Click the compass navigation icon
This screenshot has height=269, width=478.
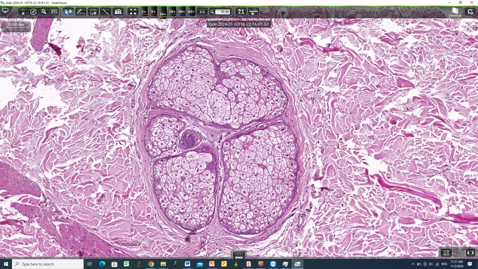click(33, 12)
